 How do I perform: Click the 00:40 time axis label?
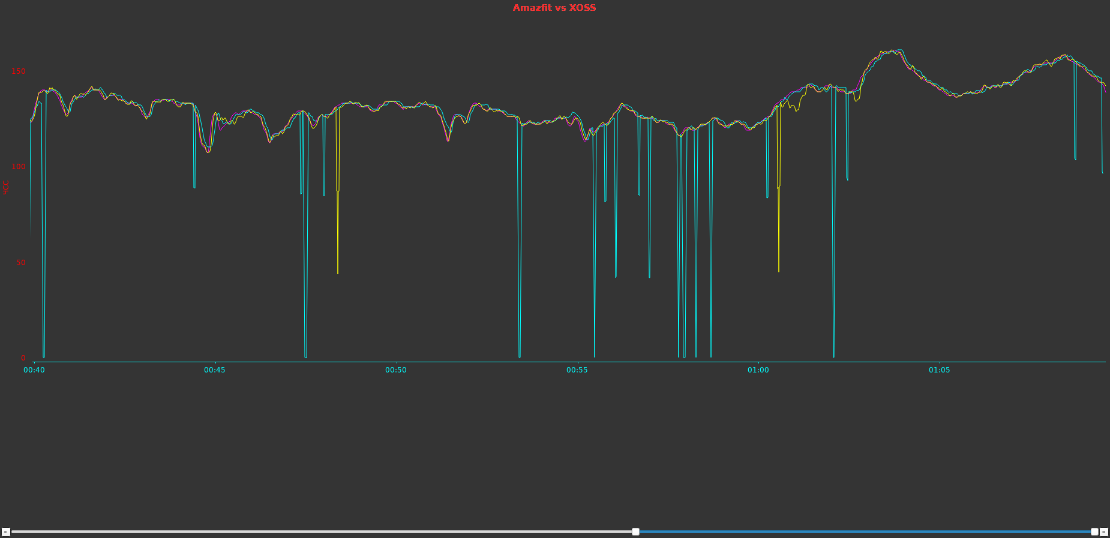click(x=34, y=370)
